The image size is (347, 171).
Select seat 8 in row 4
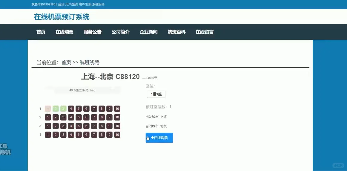(102, 135)
